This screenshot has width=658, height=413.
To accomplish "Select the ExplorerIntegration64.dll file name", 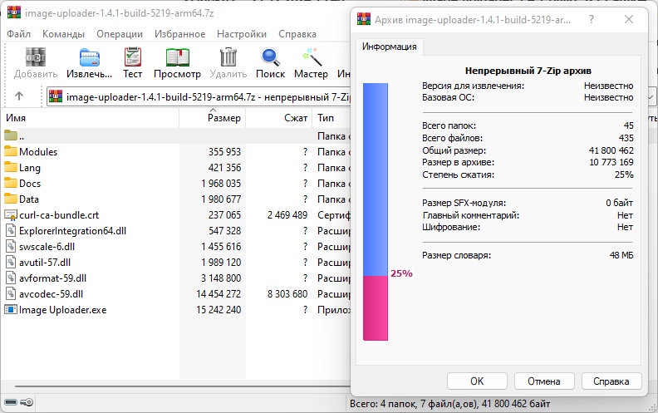I will tap(72, 231).
